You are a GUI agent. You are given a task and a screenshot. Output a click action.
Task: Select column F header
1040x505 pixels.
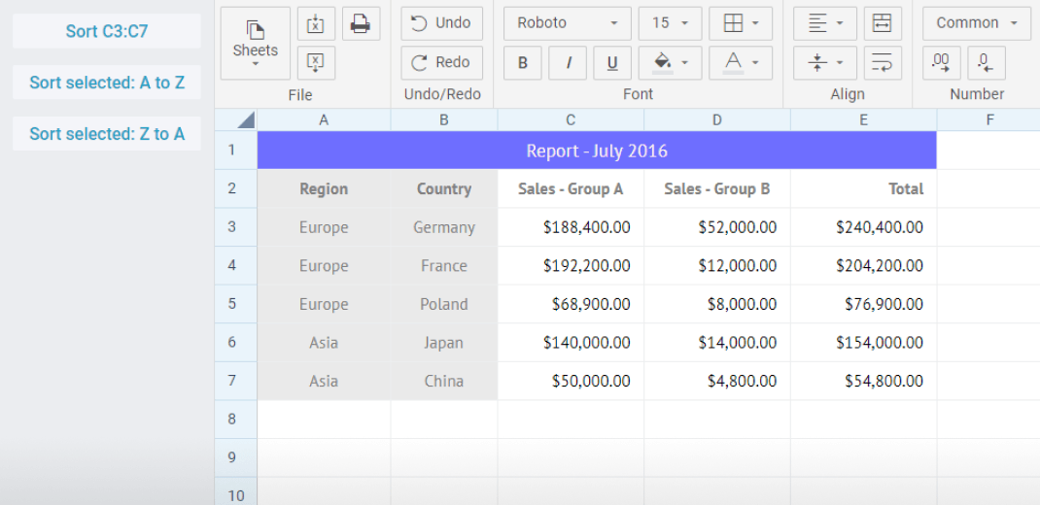(x=988, y=120)
